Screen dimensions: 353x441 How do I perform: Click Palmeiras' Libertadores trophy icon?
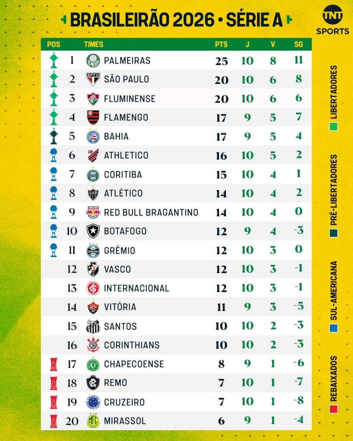tap(53, 61)
